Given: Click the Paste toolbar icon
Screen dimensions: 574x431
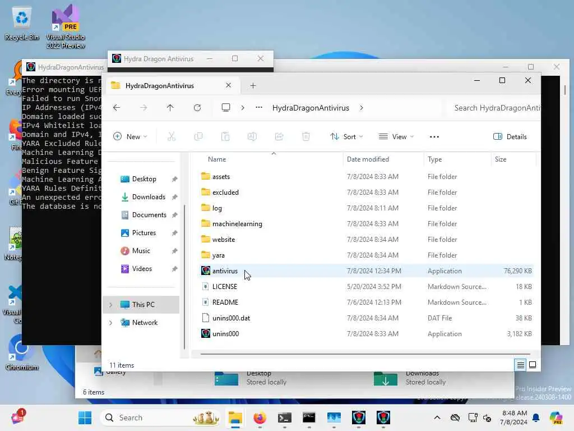Looking at the screenshot, I should [225, 137].
